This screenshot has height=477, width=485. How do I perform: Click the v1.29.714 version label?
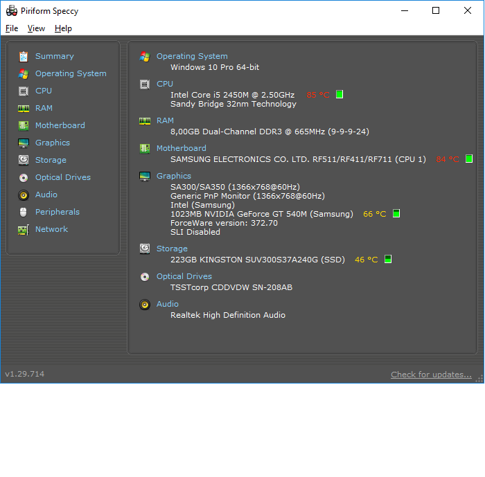(x=25, y=374)
